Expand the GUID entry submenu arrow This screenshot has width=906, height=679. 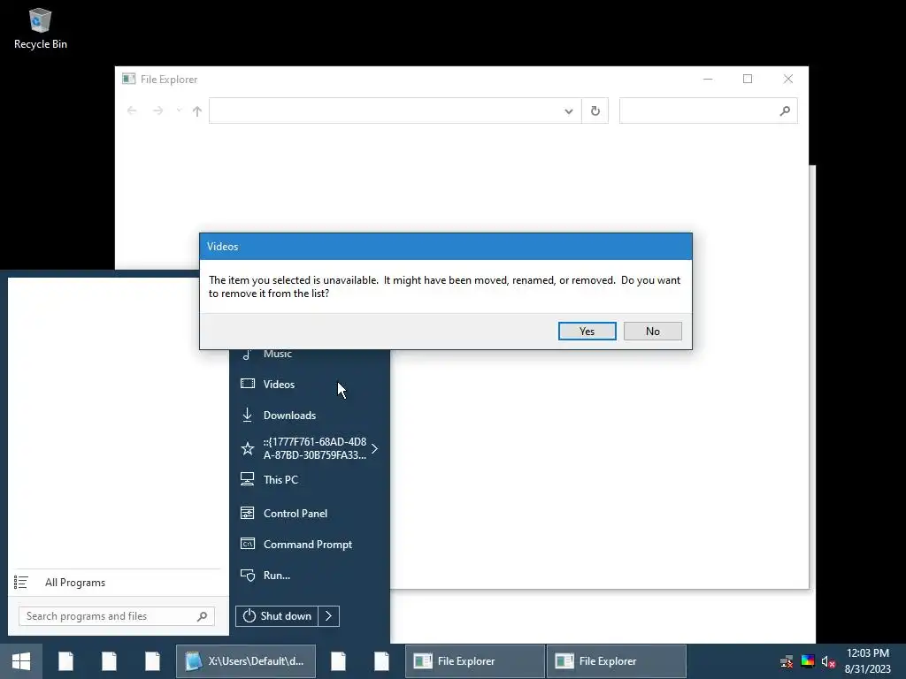point(375,448)
